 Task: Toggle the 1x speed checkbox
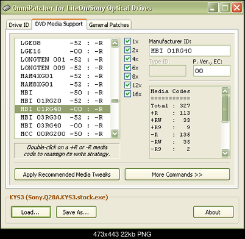point(127,41)
